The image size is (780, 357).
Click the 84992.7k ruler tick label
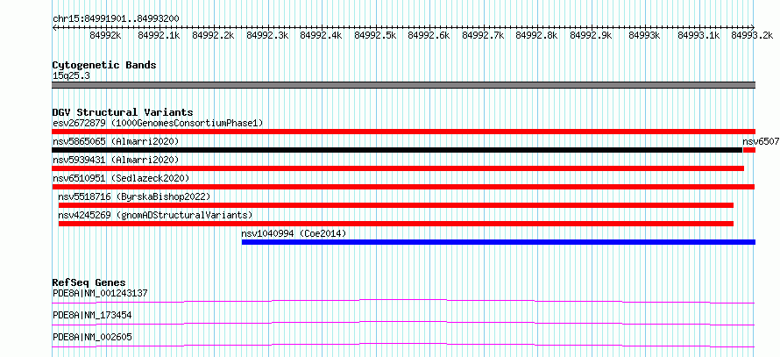coord(483,35)
